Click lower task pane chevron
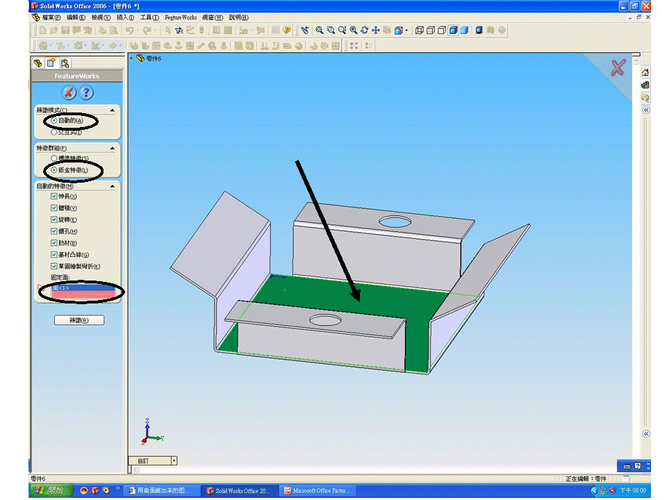 (x=645, y=433)
